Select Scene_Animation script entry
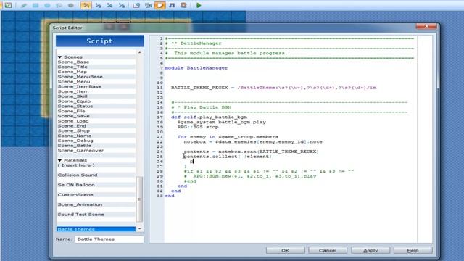The height and width of the screenshot is (261, 464). (x=96, y=204)
